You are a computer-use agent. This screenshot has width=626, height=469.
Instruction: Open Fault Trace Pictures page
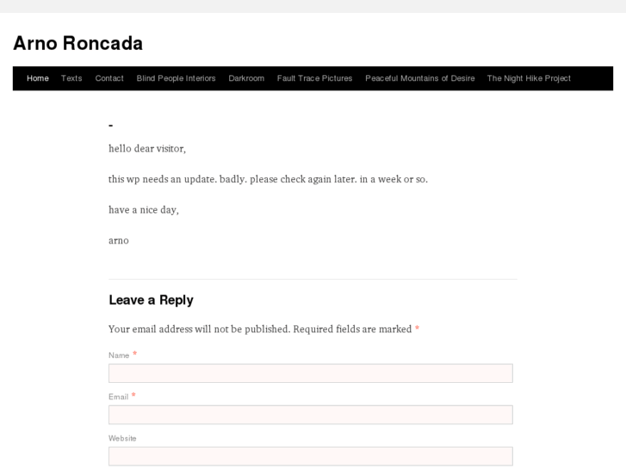click(314, 78)
